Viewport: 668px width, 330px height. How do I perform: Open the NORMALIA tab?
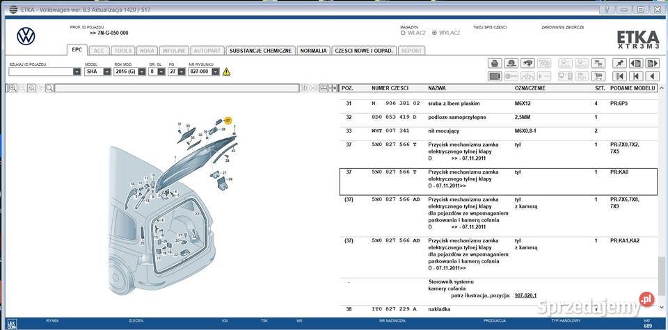[x=313, y=51]
